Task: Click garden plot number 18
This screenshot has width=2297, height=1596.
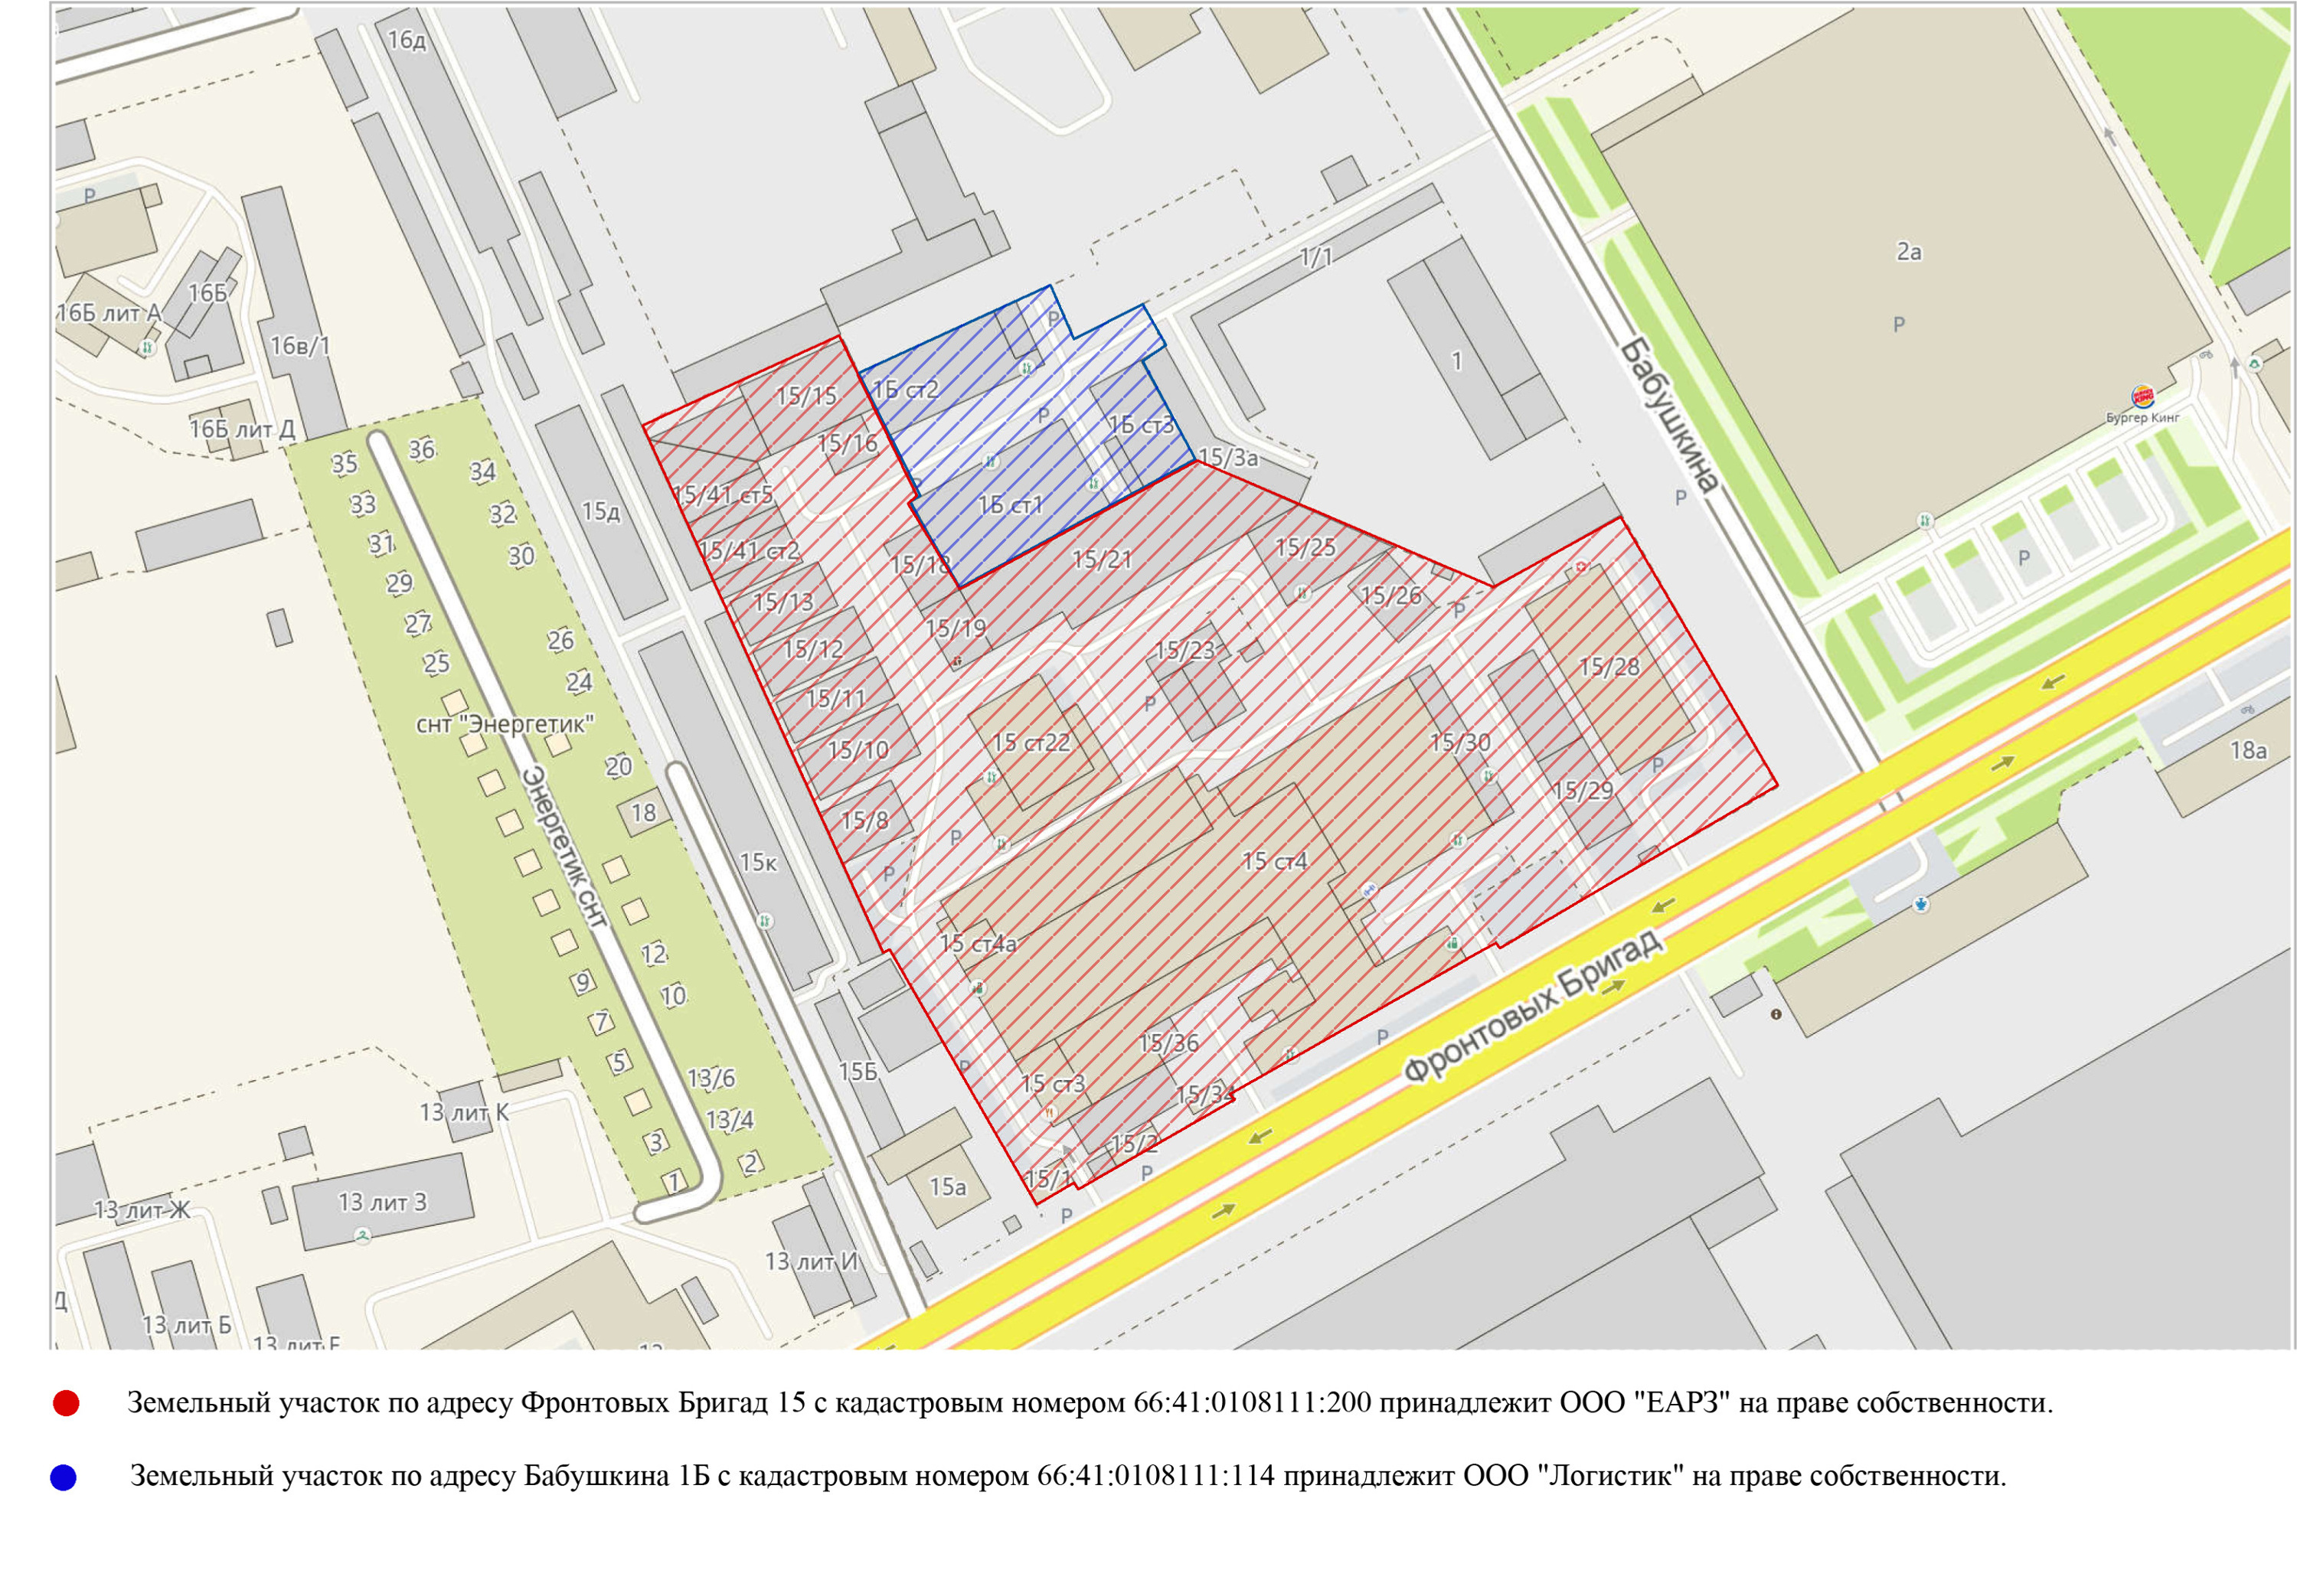Action: point(643,813)
